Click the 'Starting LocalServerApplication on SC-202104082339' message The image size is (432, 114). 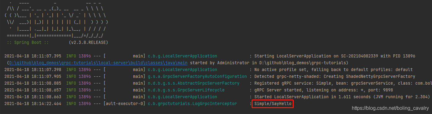[x=335, y=56]
